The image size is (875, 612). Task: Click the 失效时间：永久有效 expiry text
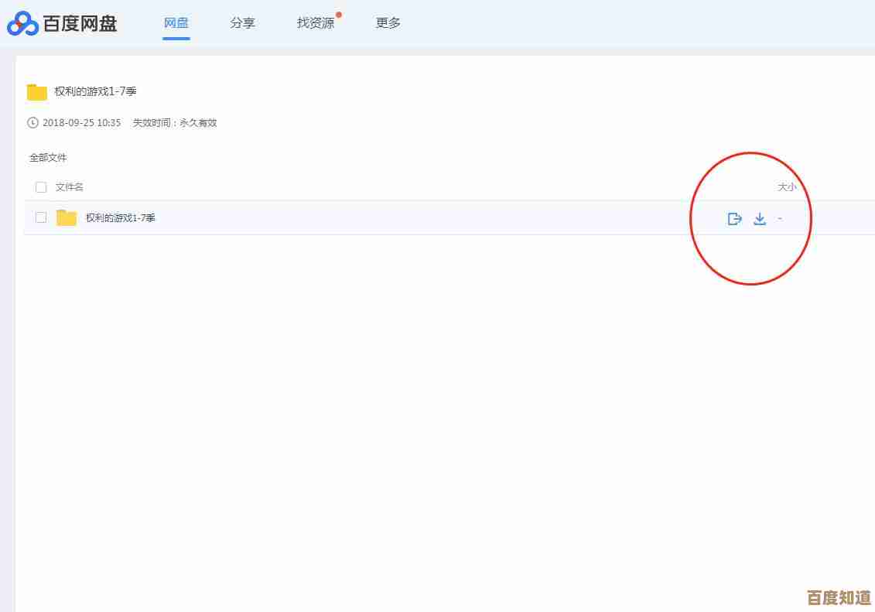(175, 122)
